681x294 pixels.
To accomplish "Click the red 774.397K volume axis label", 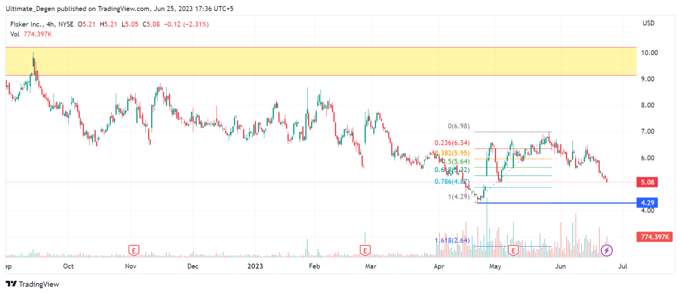I will [654, 237].
